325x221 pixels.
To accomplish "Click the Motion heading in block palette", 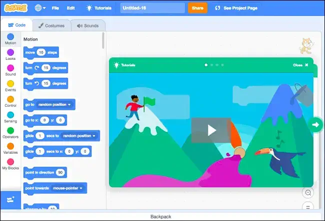I will tap(30, 39).
